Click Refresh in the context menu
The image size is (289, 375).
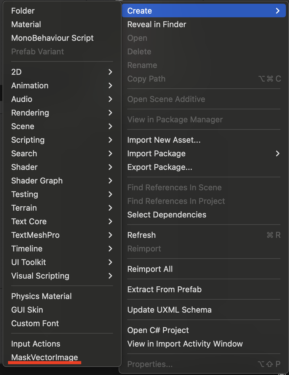click(141, 235)
